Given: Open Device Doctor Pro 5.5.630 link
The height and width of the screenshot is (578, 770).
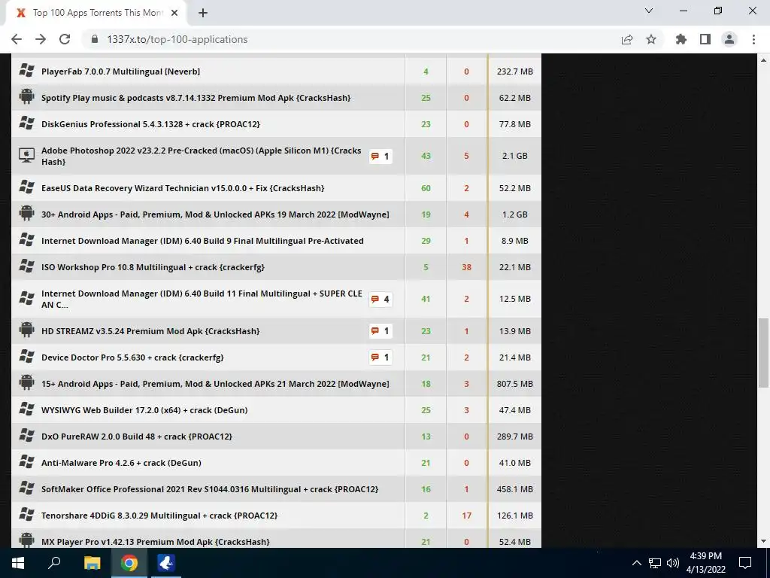Looking at the screenshot, I should [x=132, y=357].
